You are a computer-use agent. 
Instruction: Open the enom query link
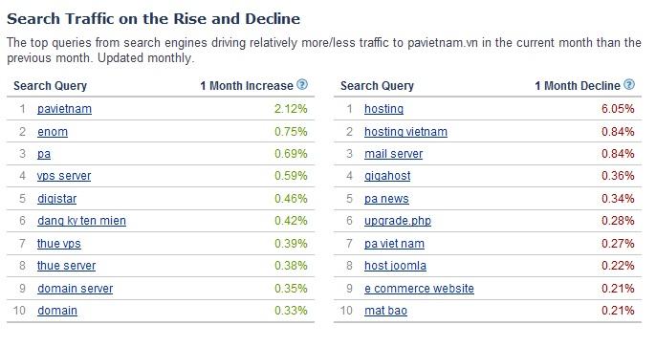tap(53, 132)
